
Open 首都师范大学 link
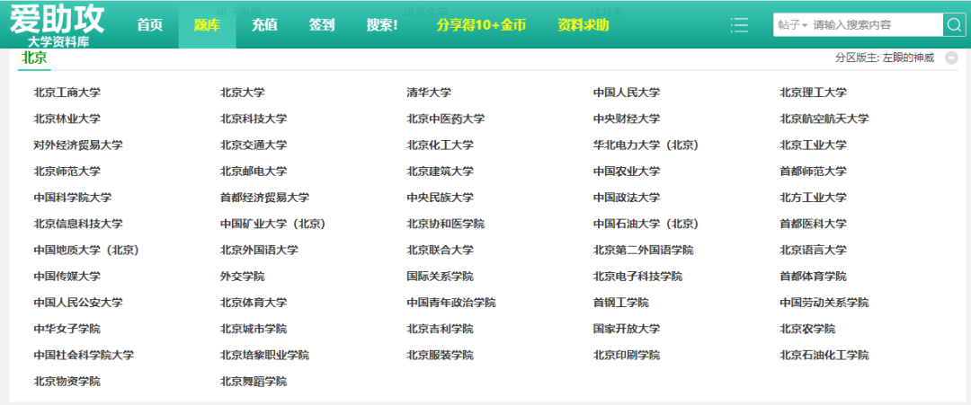click(x=813, y=172)
